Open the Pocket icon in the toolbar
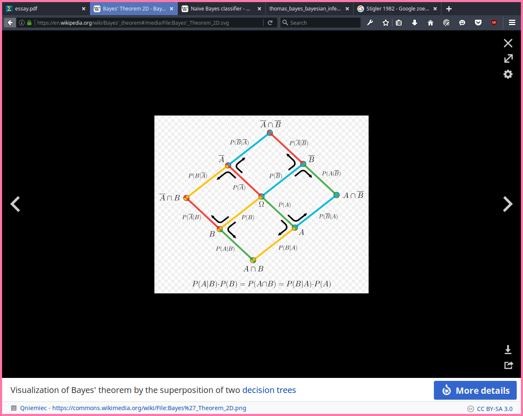This screenshot has height=416, width=523. pos(478,23)
